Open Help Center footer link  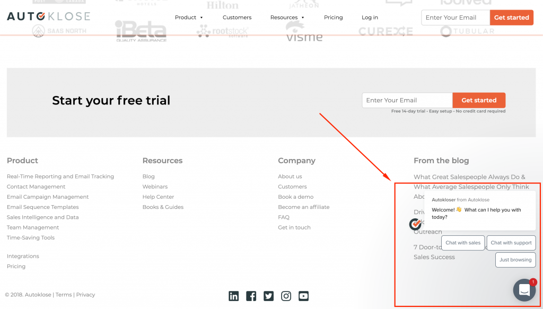[x=158, y=197]
